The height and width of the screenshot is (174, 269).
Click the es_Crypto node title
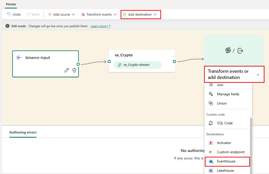click(124, 55)
